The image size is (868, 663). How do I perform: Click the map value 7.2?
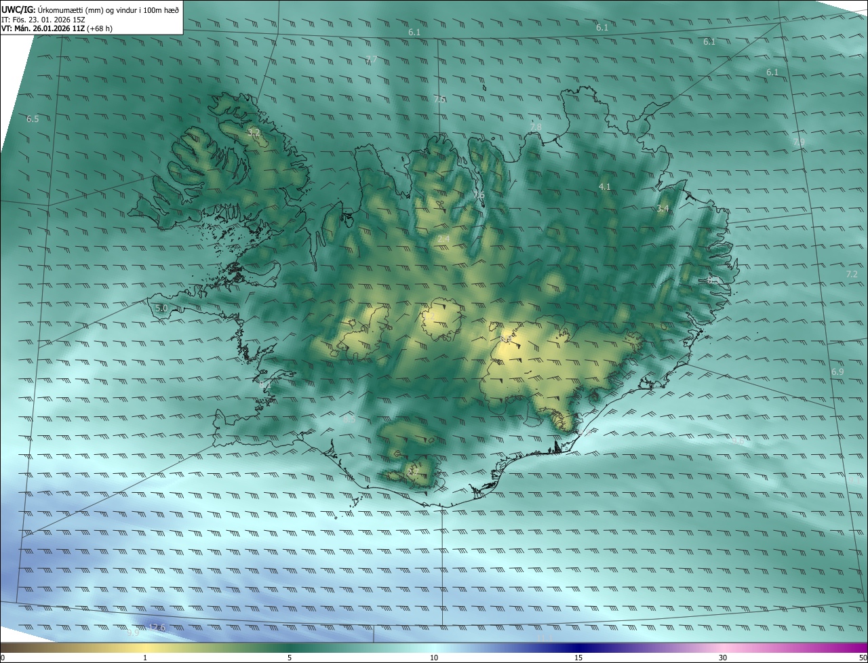point(852,275)
